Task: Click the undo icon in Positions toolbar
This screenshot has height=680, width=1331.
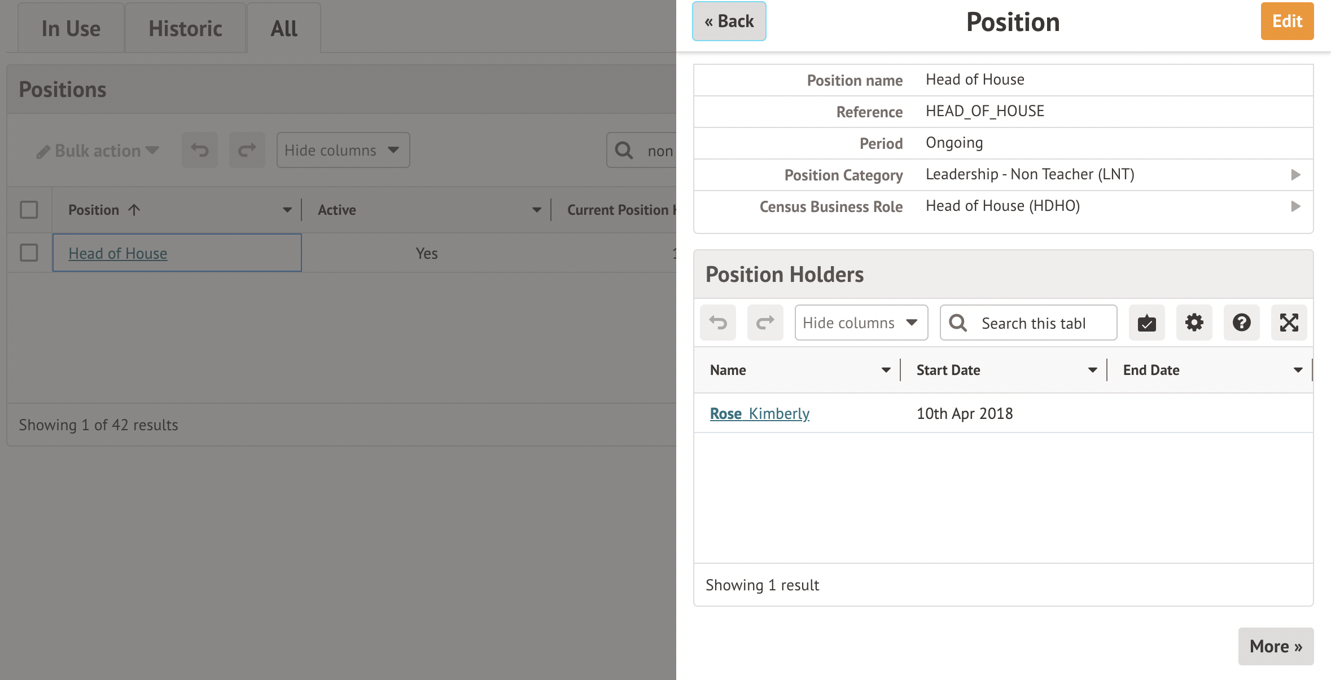Action: point(199,150)
